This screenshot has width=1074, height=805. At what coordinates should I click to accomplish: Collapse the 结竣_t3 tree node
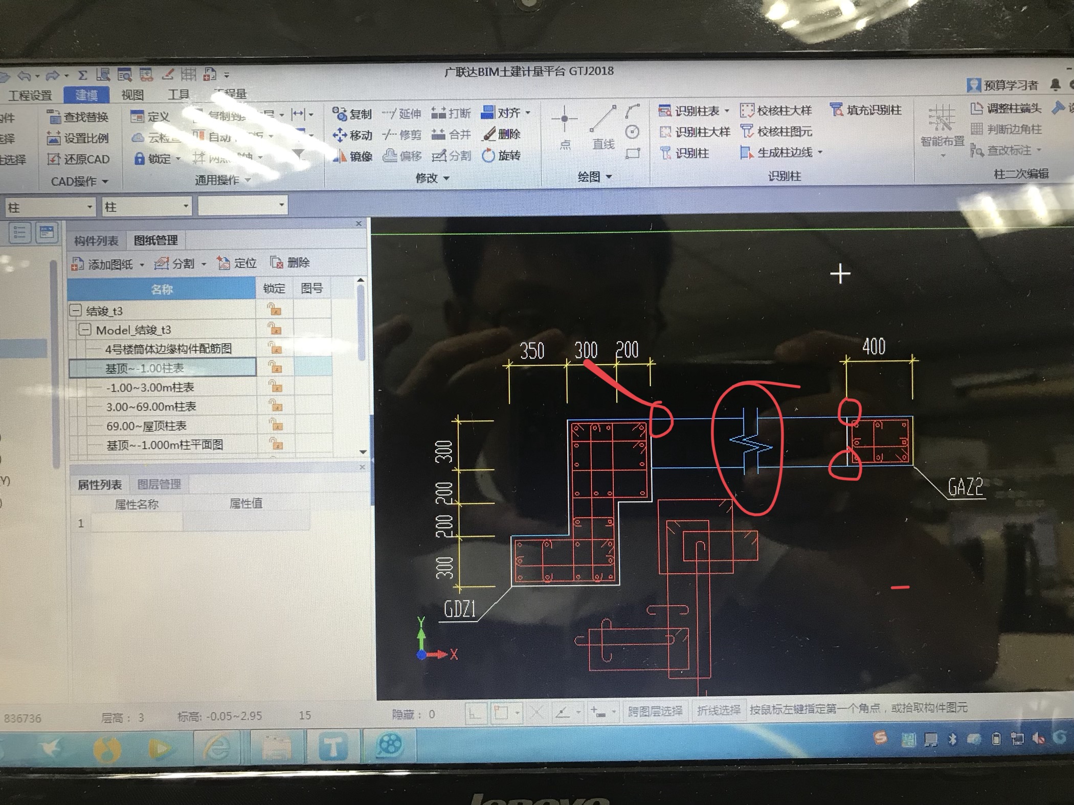click(76, 310)
